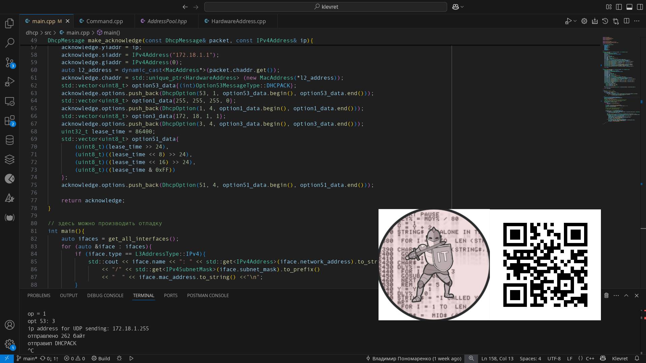Open notifications bell in status bar
The height and width of the screenshot is (363, 646).
(637, 358)
